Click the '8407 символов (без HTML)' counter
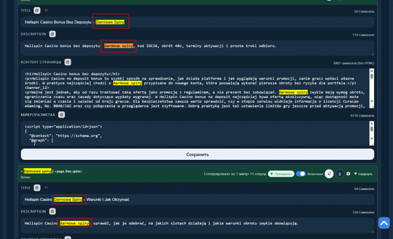 coord(354,63)
